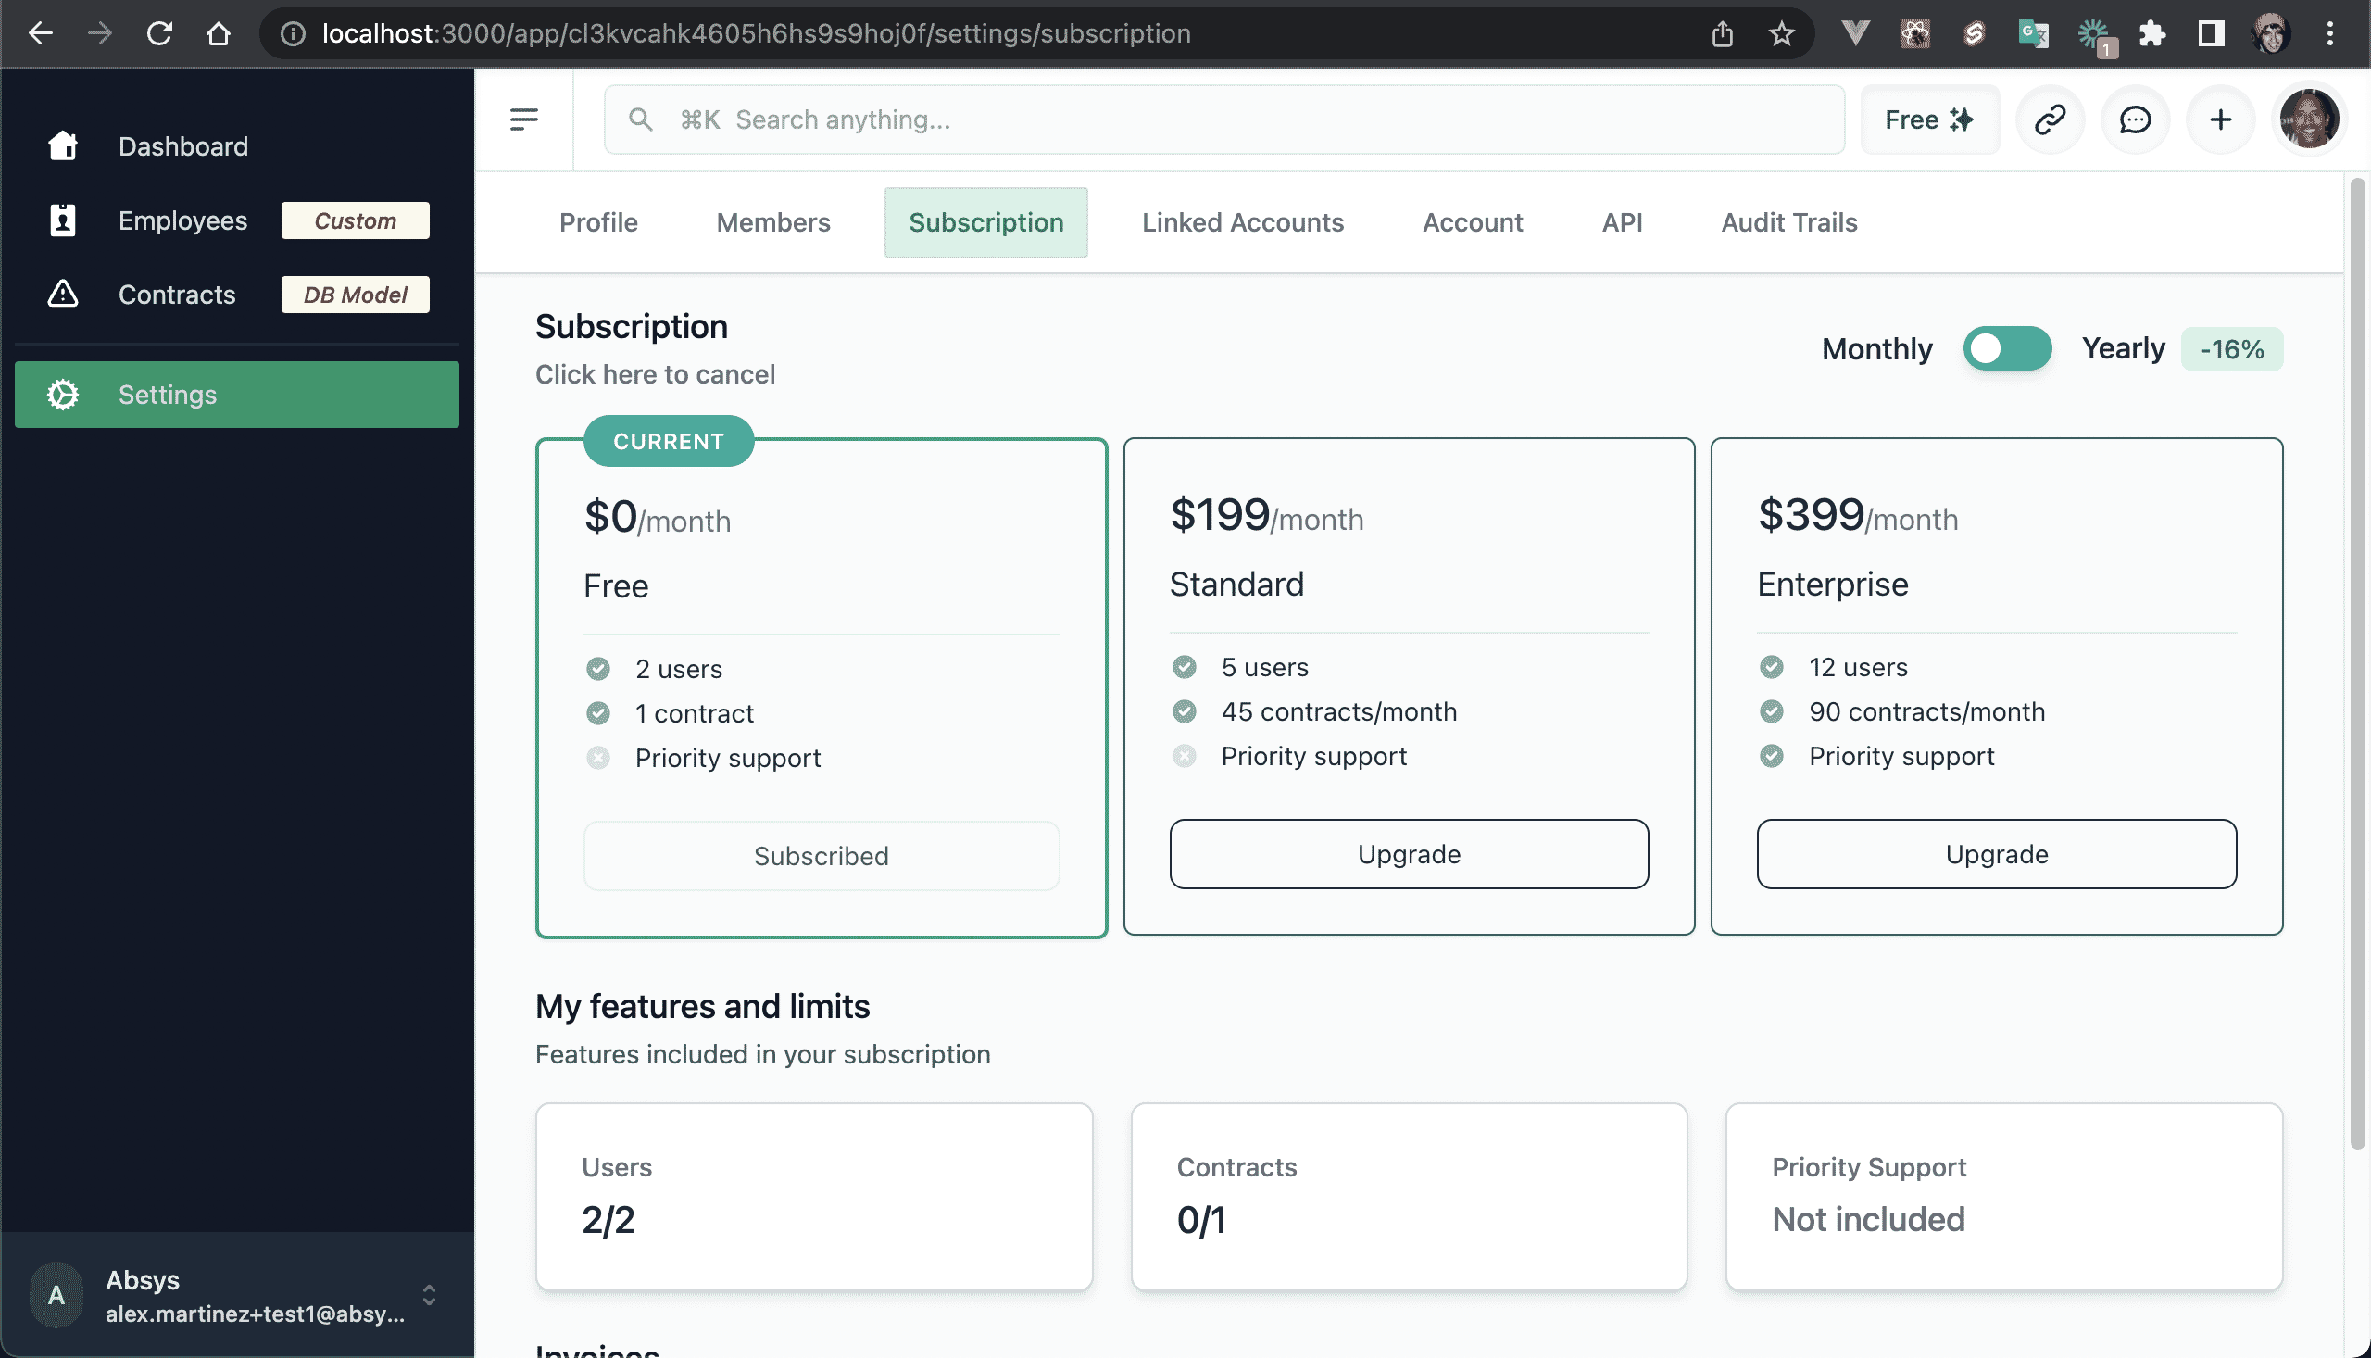
Task: Click the DB Model badge next to Contracts
Action: tap(356, 294)
